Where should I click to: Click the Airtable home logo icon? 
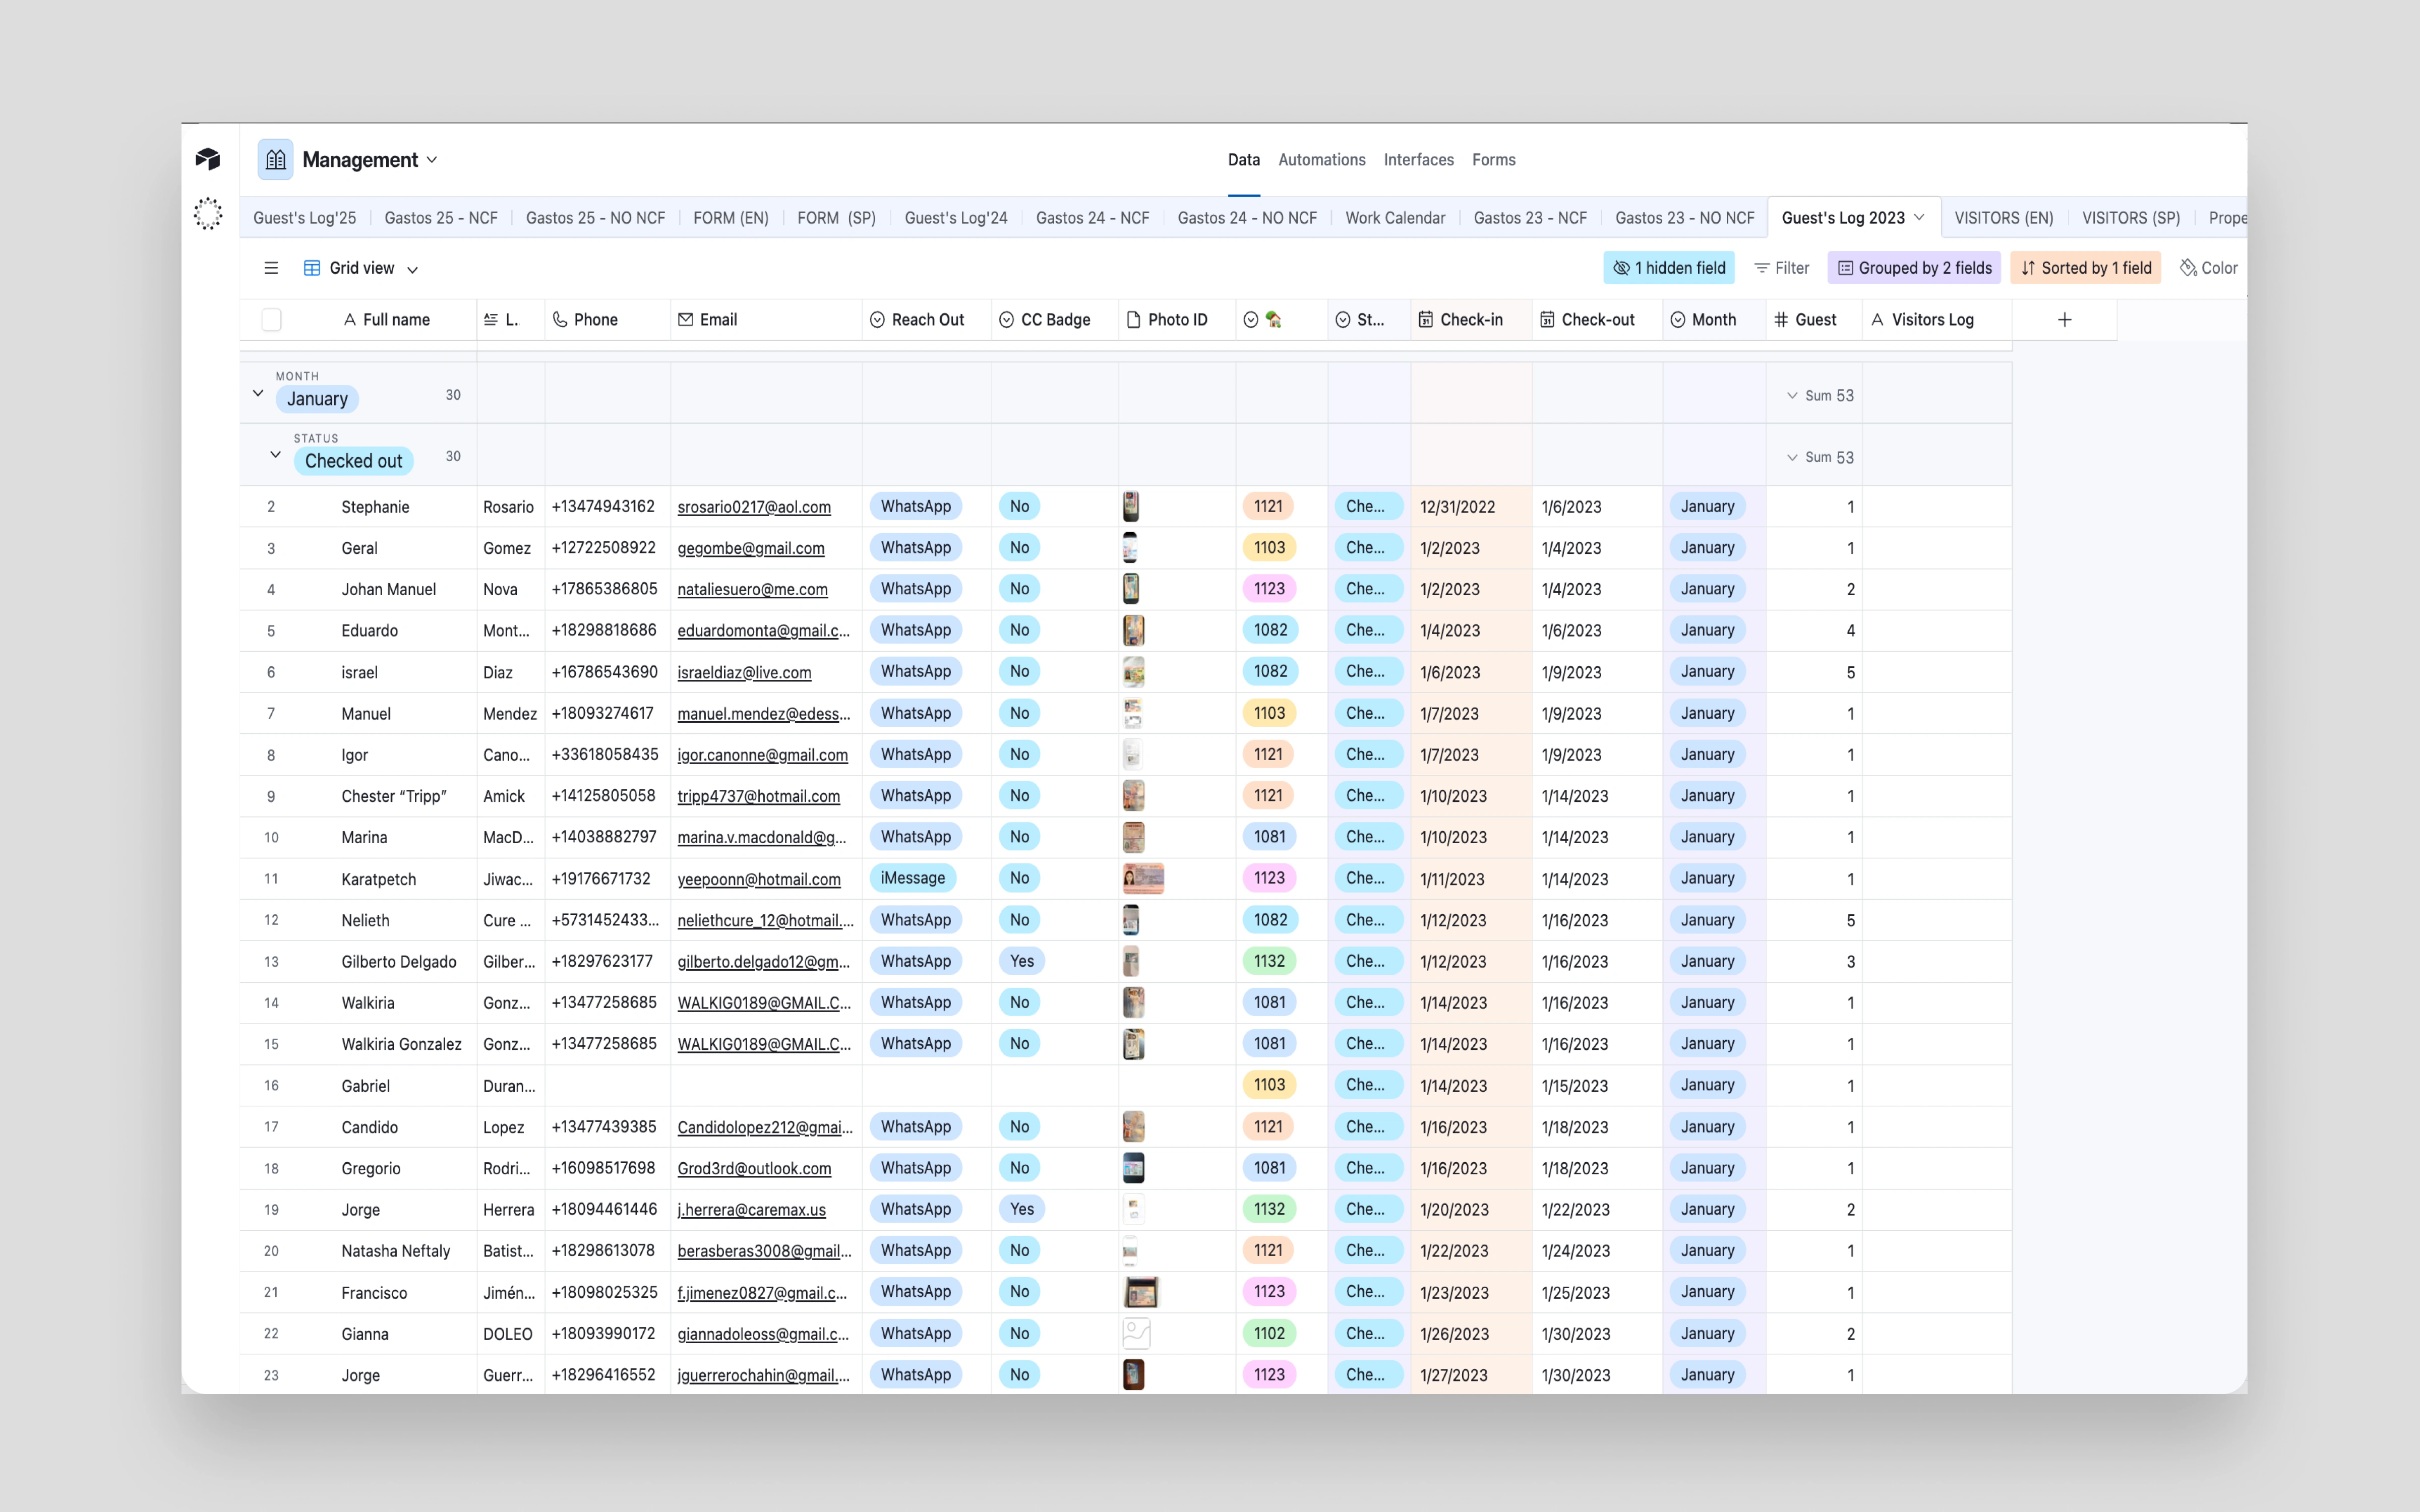208,159
